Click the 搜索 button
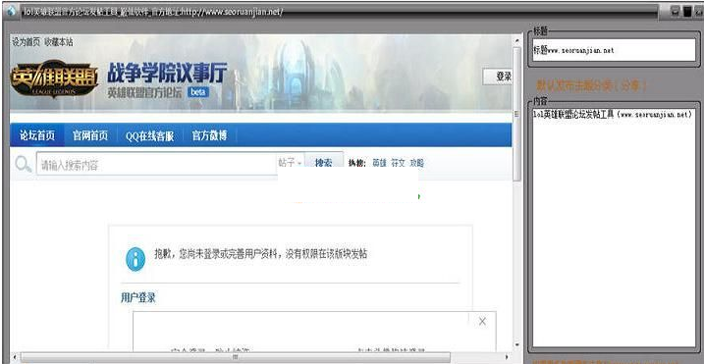The width and height of the screenshot is (704, 364). pos(324,162)
